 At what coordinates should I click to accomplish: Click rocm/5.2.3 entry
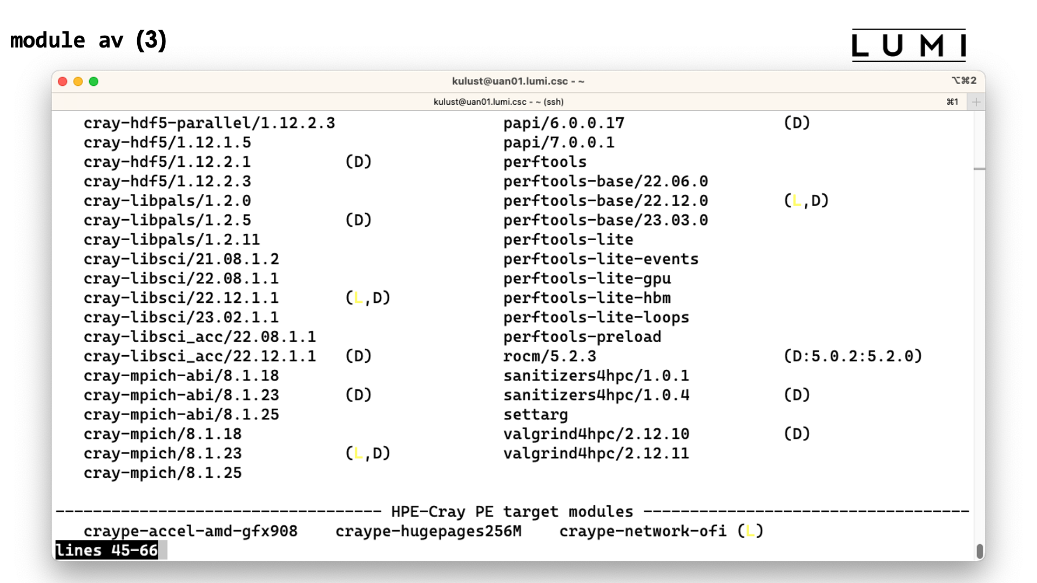(550, 356)
